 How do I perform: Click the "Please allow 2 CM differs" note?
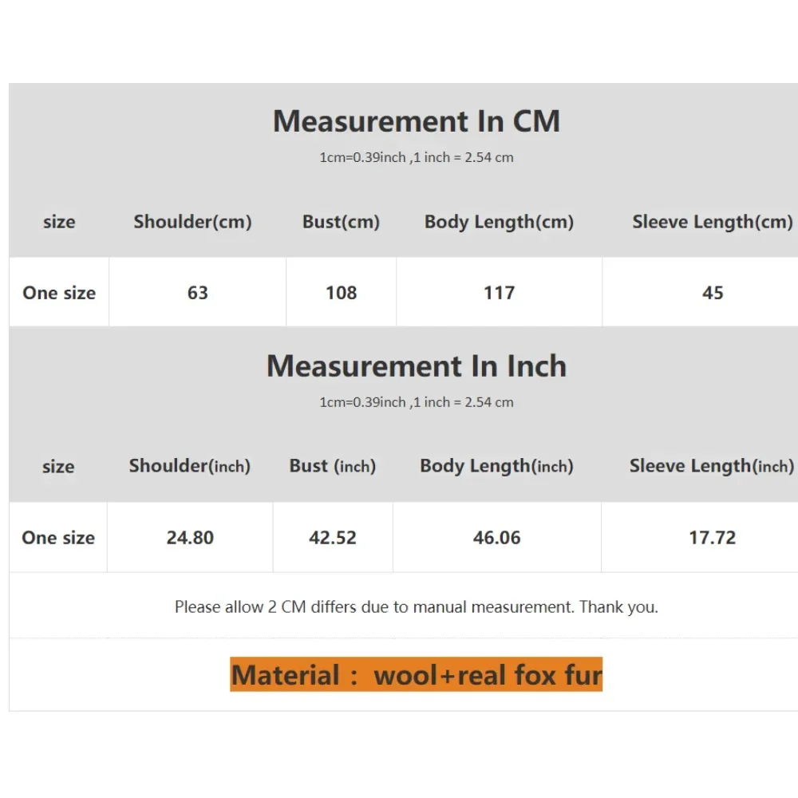click(416, 607)
